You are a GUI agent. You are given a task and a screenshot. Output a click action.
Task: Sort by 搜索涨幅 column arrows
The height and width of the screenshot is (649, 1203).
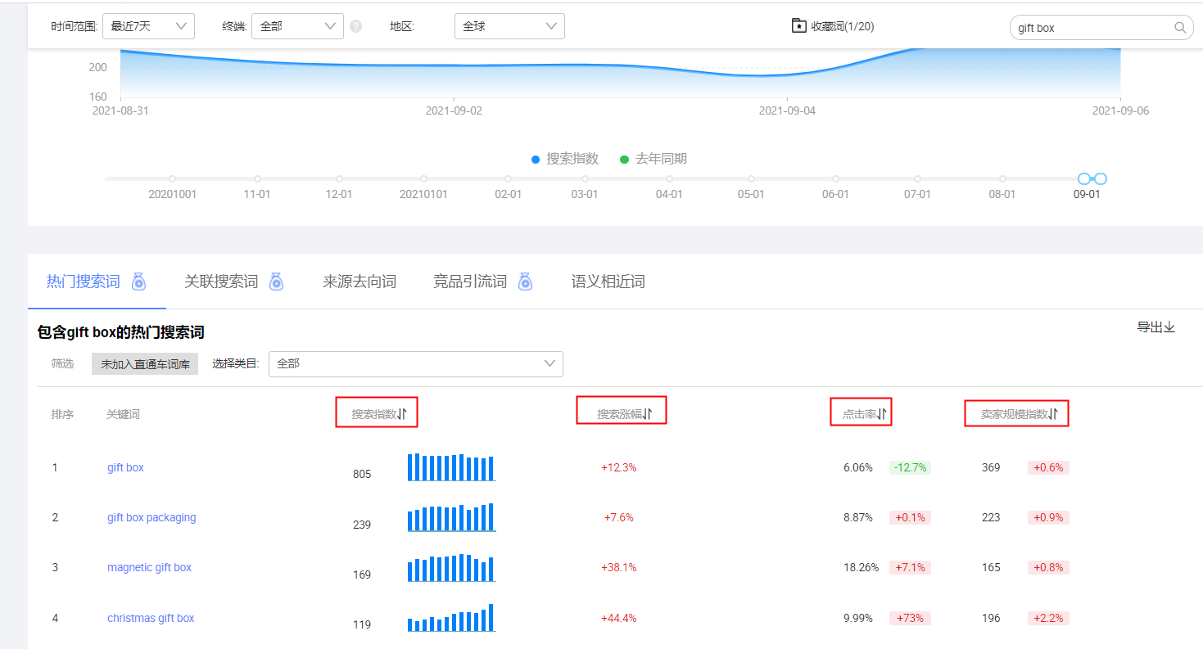click(x=647, y=414)
